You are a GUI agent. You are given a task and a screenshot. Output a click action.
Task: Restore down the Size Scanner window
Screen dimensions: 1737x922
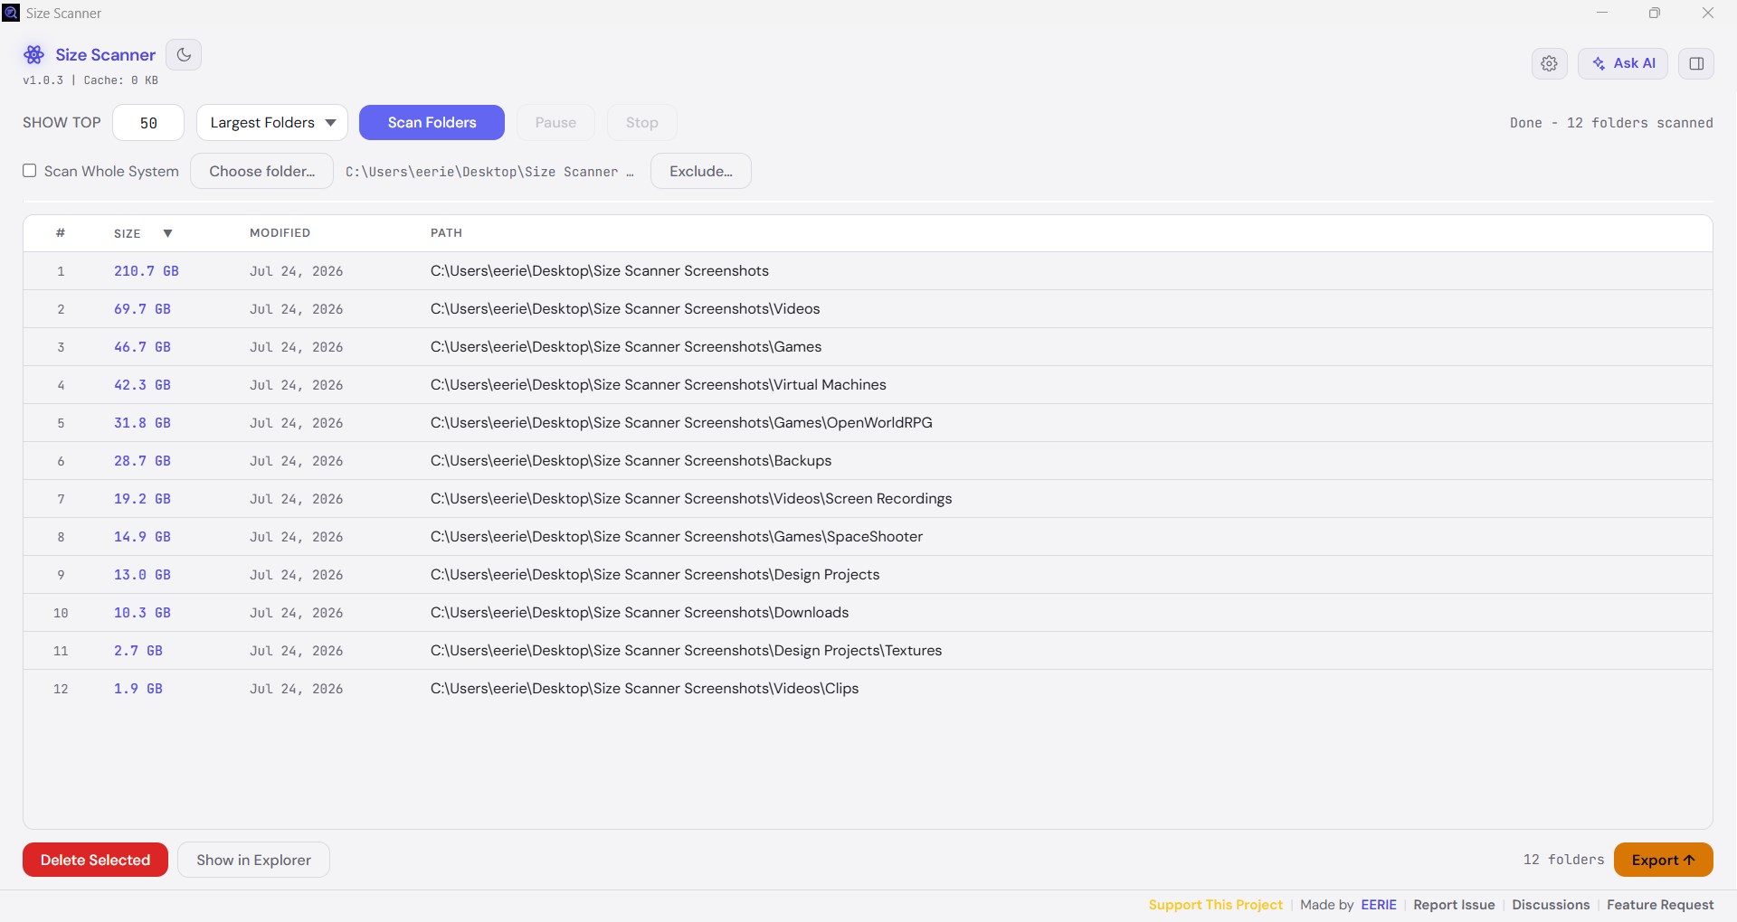point(1655,13)
